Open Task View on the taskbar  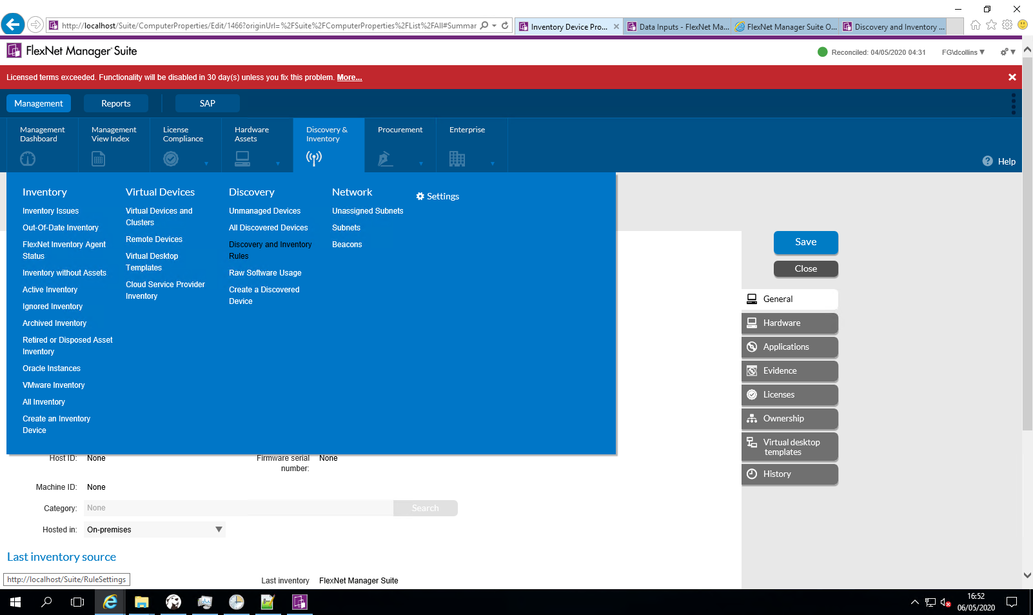coord(77,602)
